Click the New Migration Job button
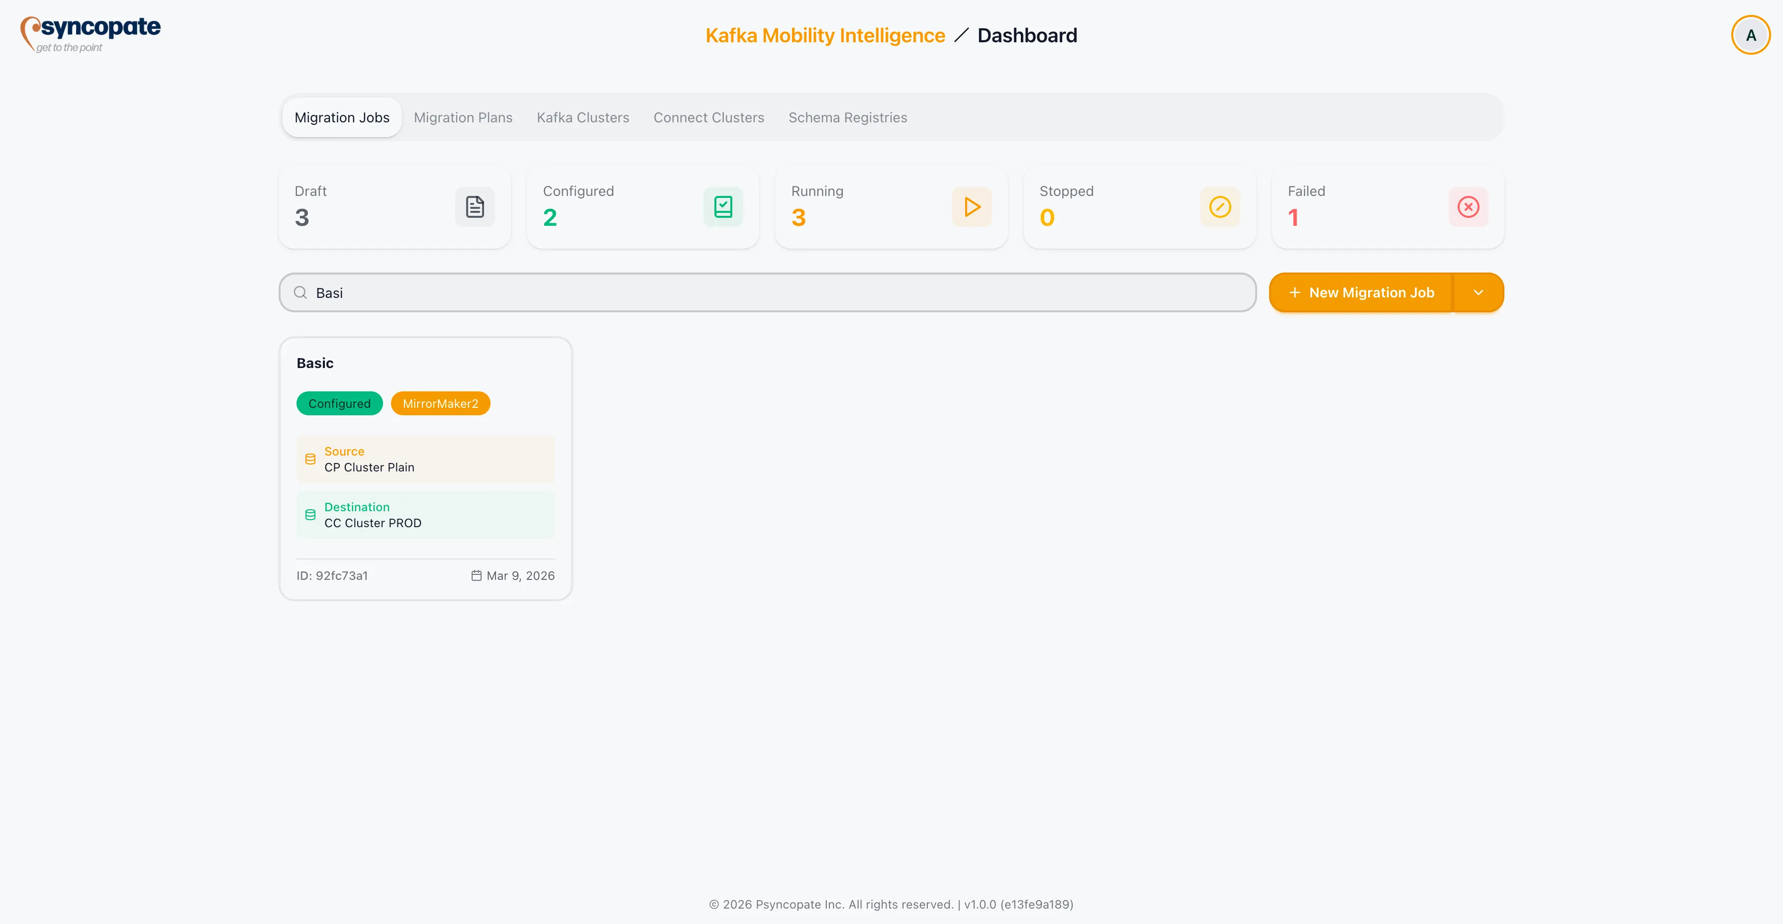This screenshot has height=924, width=1783. click(x=1362, y=292)
